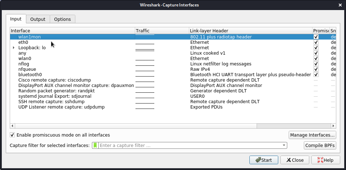The height and width of the screenshot is (170, 346).
Task: Switch to the Options tab
Action: click(62, 19)
